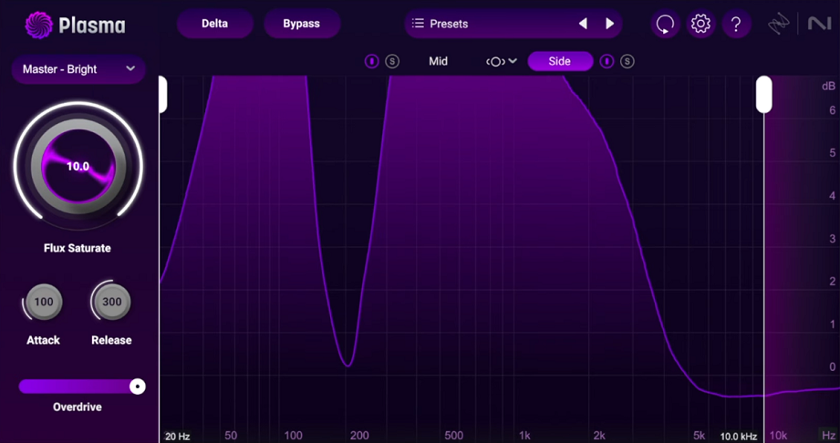Load the next preset arrow
The height and width of the screenshot is (443, 840).
point(609,24)
